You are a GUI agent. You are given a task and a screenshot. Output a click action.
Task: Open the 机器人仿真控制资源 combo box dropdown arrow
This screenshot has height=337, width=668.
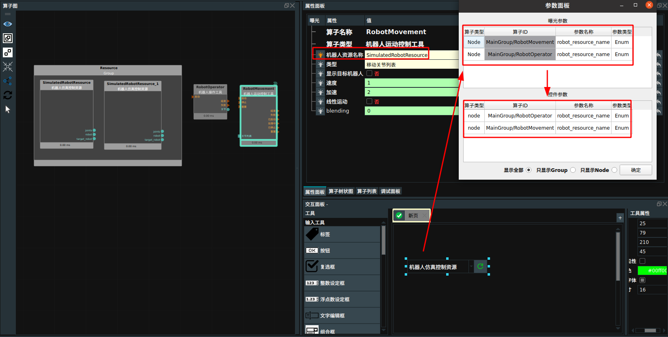point(471,267)
